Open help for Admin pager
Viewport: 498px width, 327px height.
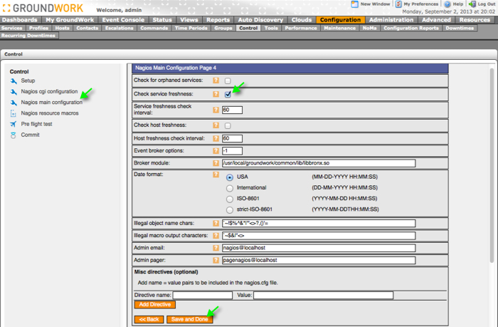click(x=216, y=260)
